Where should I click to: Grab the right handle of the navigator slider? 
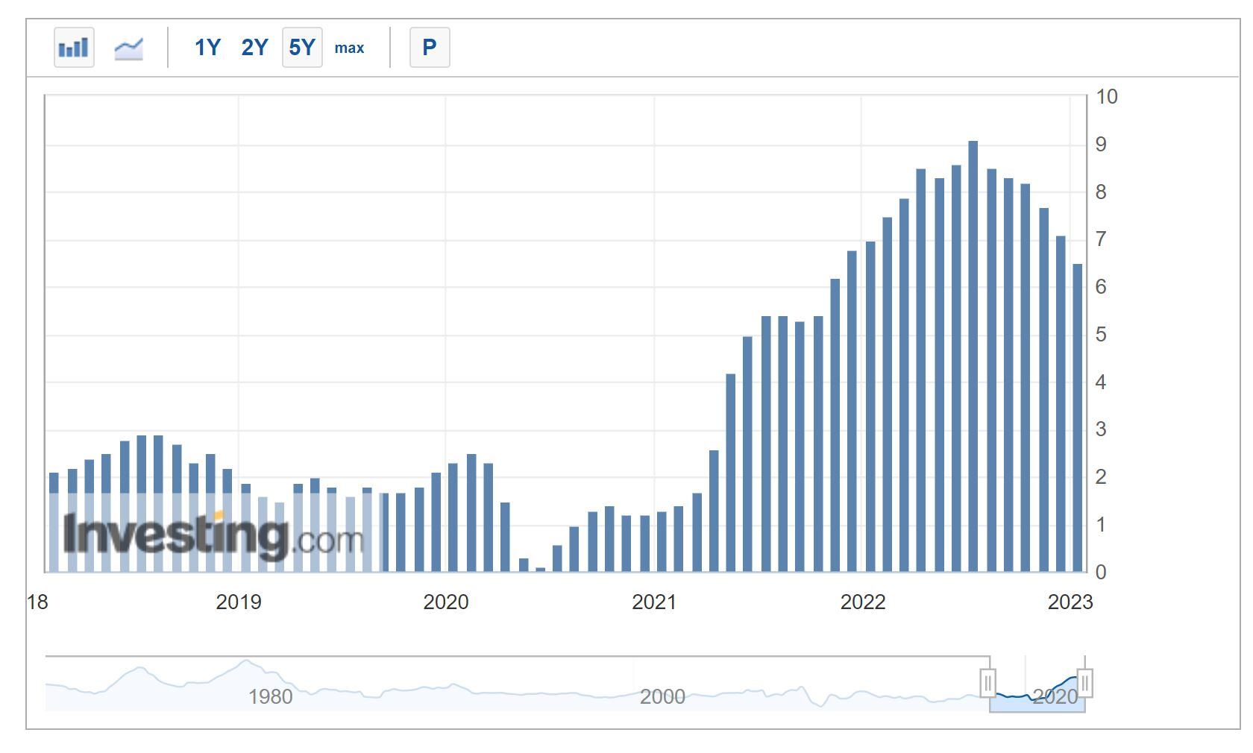(x=1085, y=682)
